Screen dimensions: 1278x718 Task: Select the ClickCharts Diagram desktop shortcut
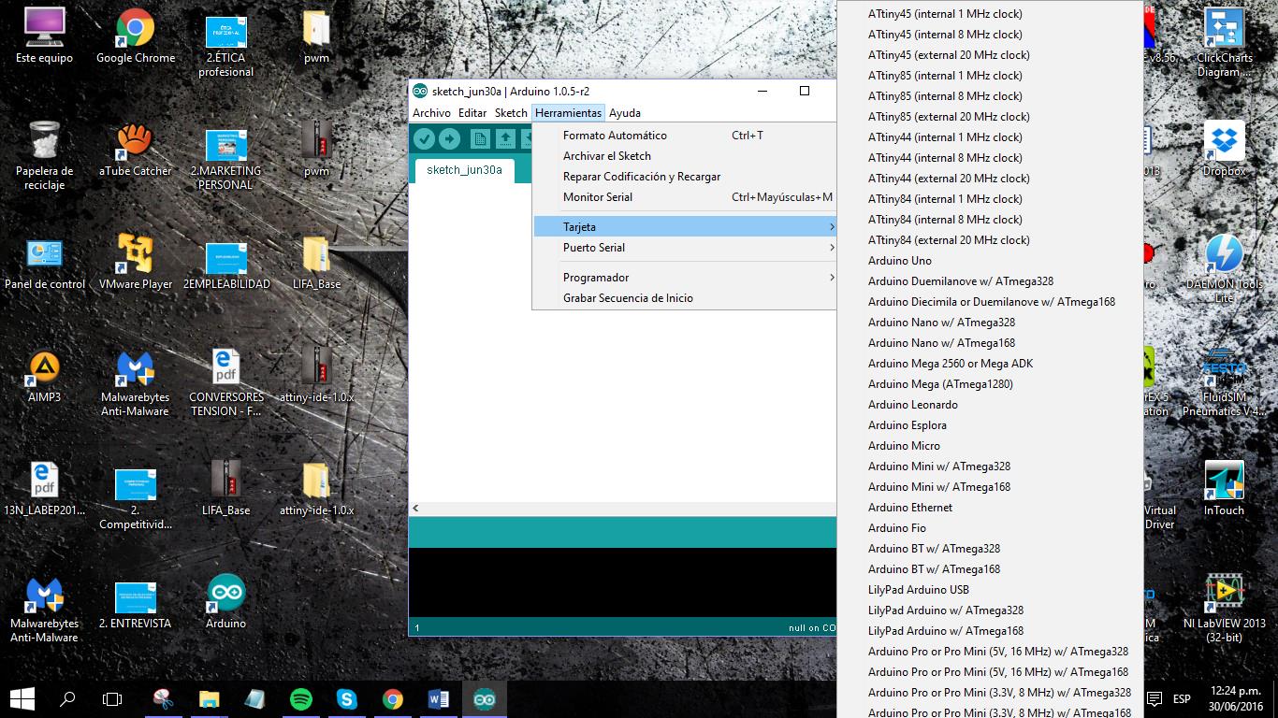1224,42
